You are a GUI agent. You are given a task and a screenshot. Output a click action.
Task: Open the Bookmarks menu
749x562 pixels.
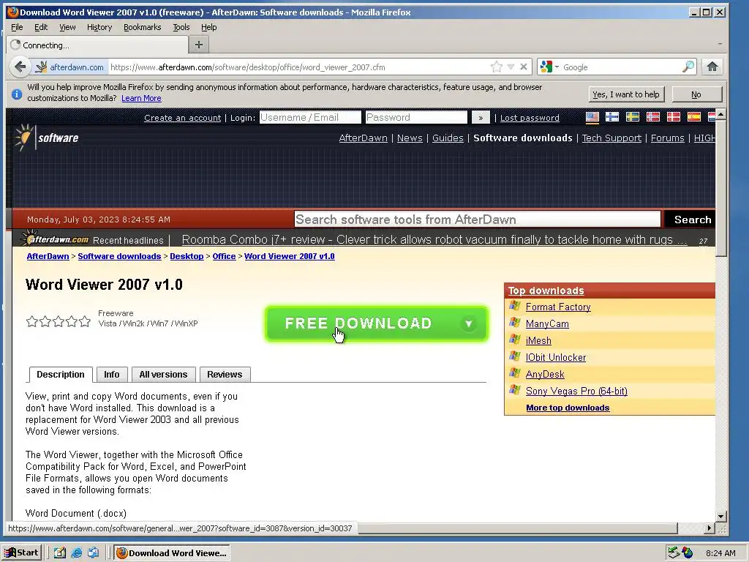coord(143,27)
